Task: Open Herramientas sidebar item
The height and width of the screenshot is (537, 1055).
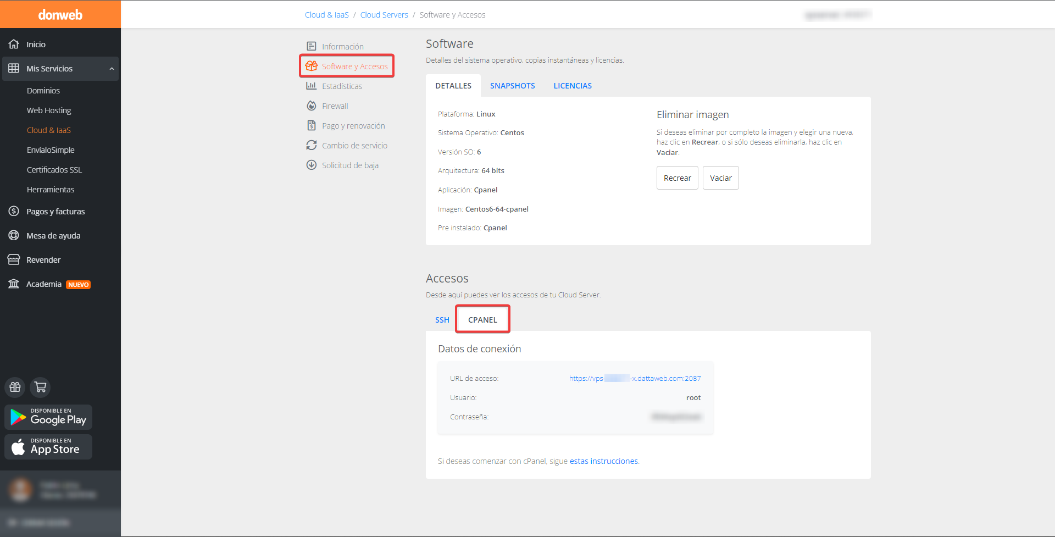Action: coord(51,190)
